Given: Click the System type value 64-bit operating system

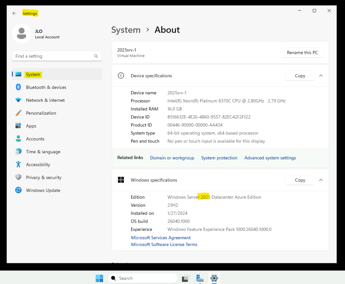Looking at the screenshot, I should [x=213, y=133].
